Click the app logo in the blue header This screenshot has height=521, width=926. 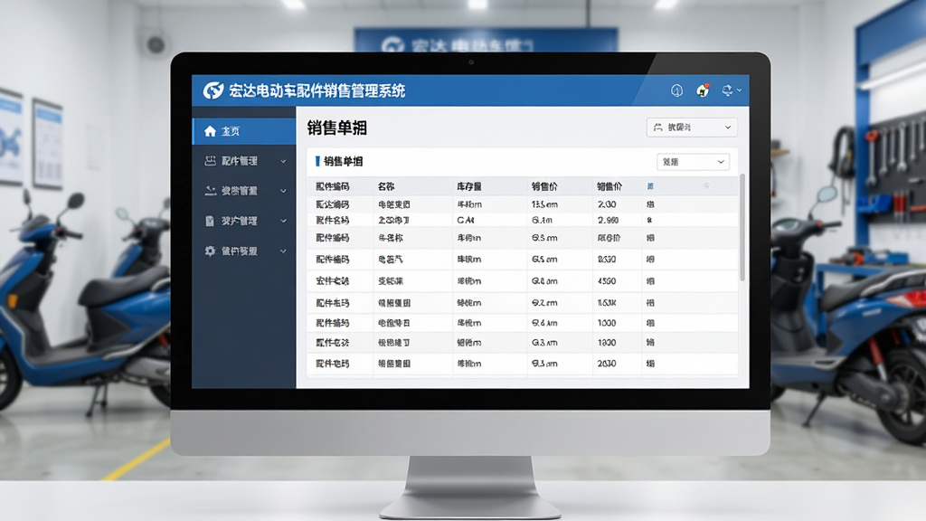click(x=213, y=90)
